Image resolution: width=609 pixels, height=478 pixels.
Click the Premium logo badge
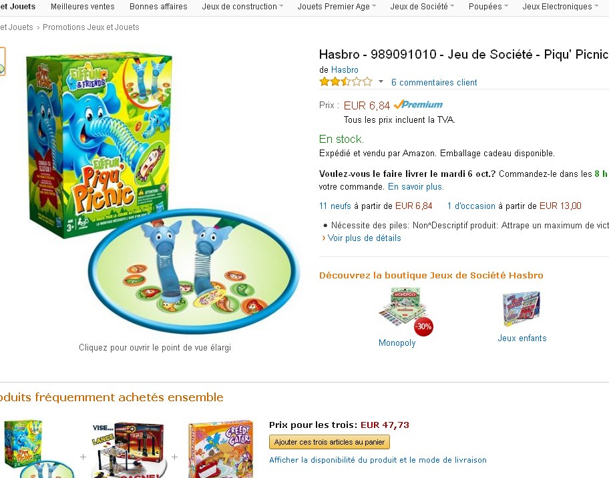[418, 104]
